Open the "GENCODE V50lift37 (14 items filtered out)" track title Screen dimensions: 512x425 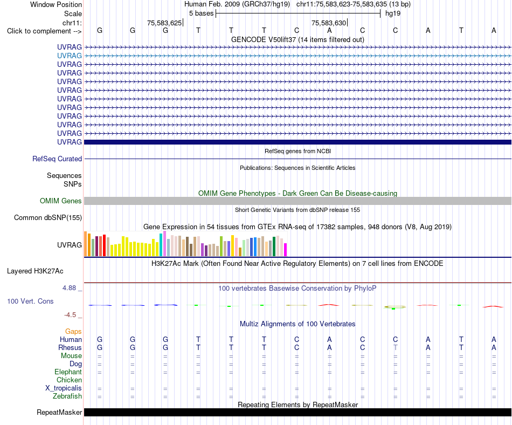click(297, 39)
